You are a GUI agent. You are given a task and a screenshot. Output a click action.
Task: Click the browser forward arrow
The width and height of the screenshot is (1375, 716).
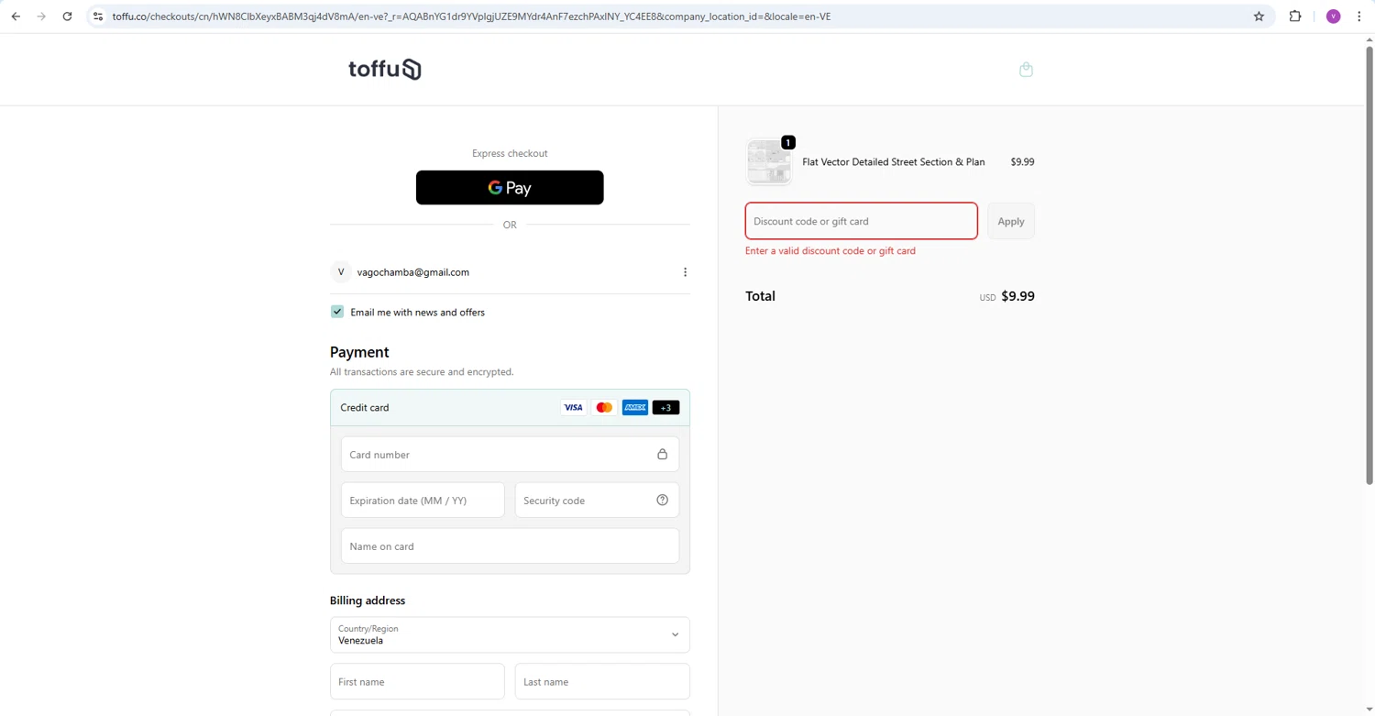click(x=41, y=17)
